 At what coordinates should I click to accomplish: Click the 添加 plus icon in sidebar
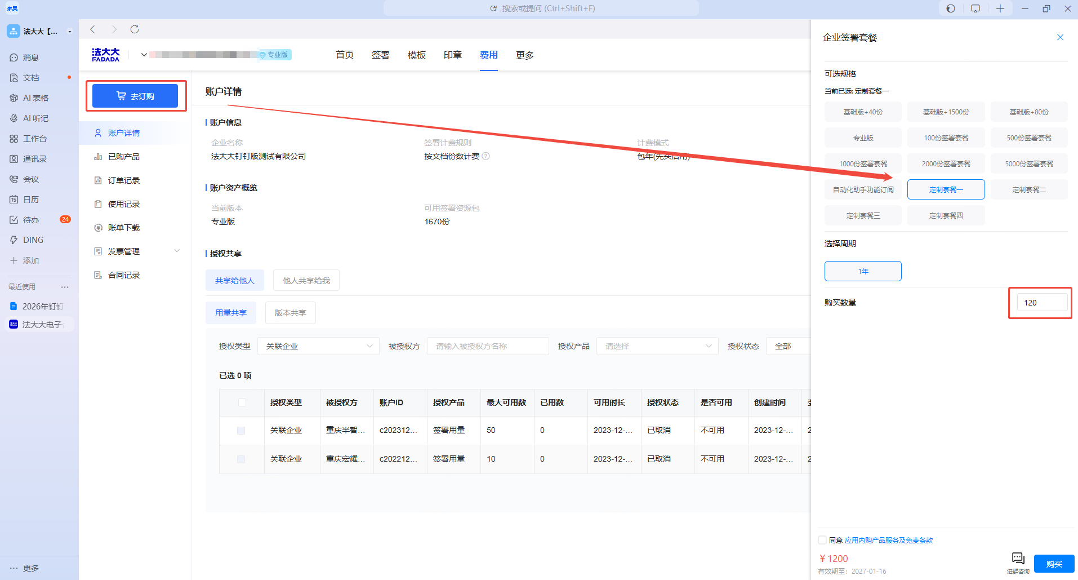pos(14,260)
